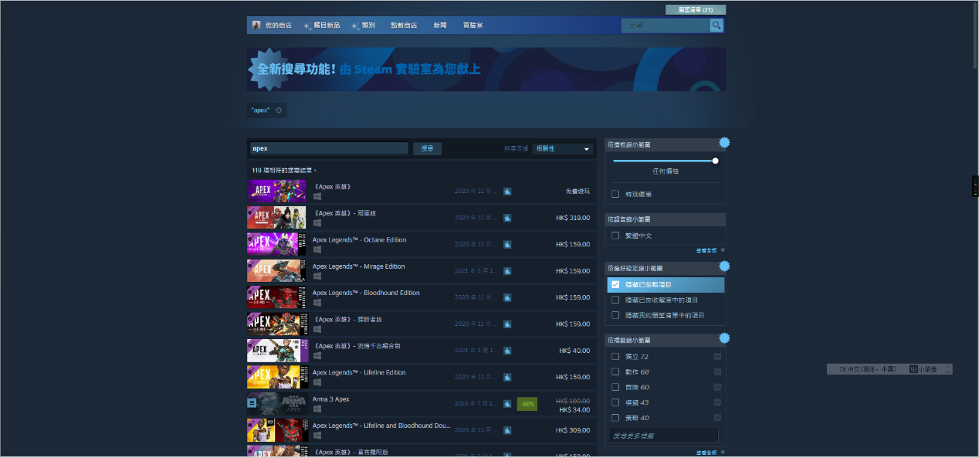Open the 類別 categories menu
Screen dimensions: 979x458
363,25
